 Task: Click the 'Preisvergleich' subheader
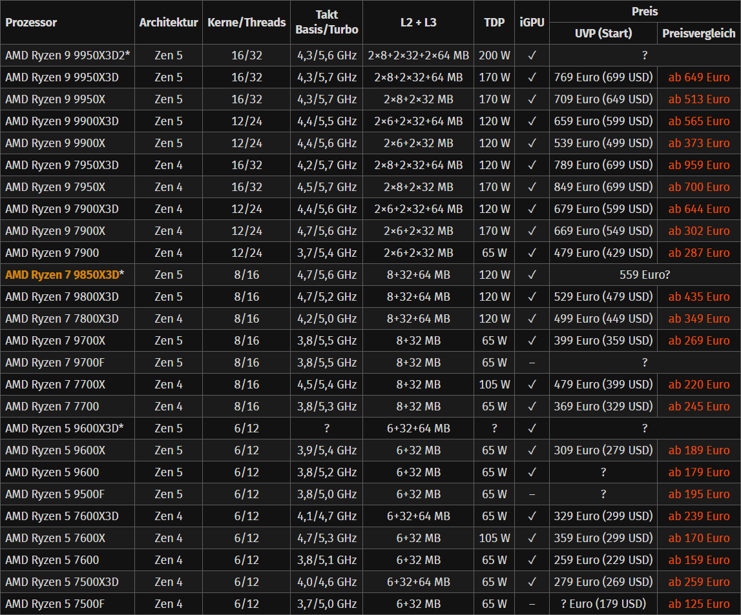[698, 34]
